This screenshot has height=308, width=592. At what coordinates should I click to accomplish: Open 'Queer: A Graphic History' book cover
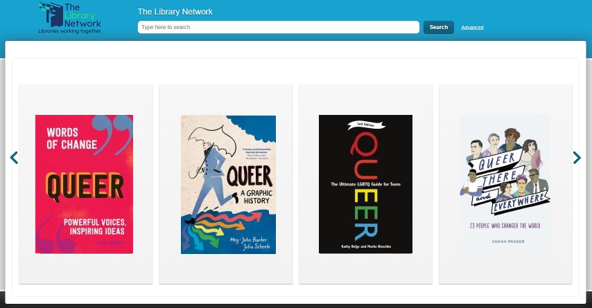click(229, 184)
